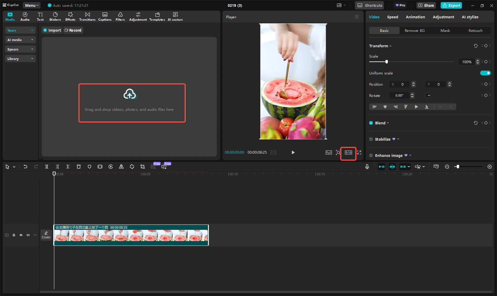The image size is (497, 296).
Task: Hide the track using the eye icon
Action: pos(21,235)
